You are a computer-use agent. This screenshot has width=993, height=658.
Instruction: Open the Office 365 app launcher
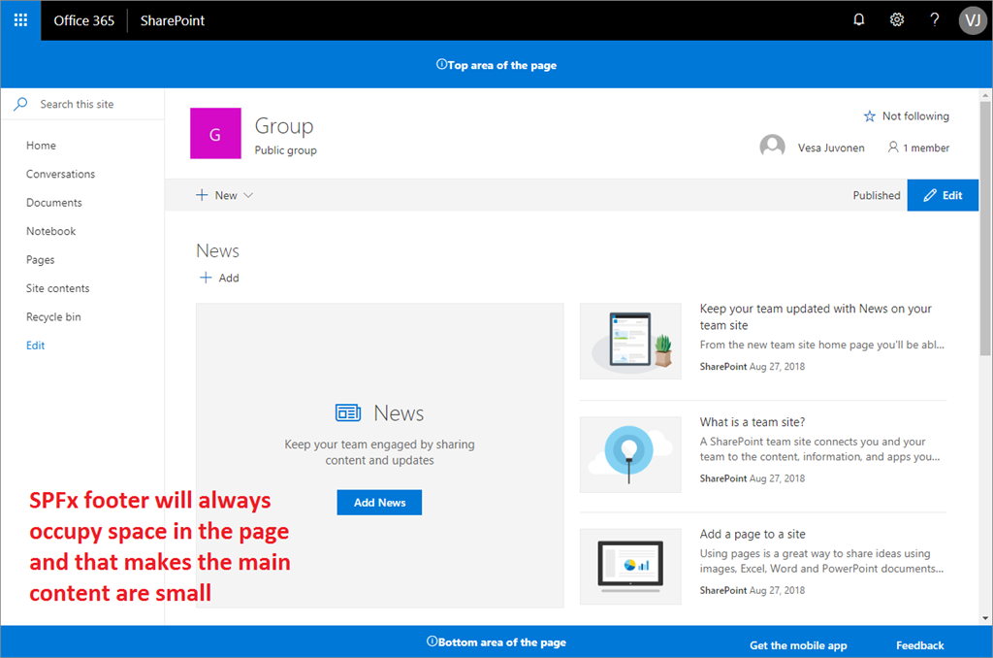(x=19, y=19)
